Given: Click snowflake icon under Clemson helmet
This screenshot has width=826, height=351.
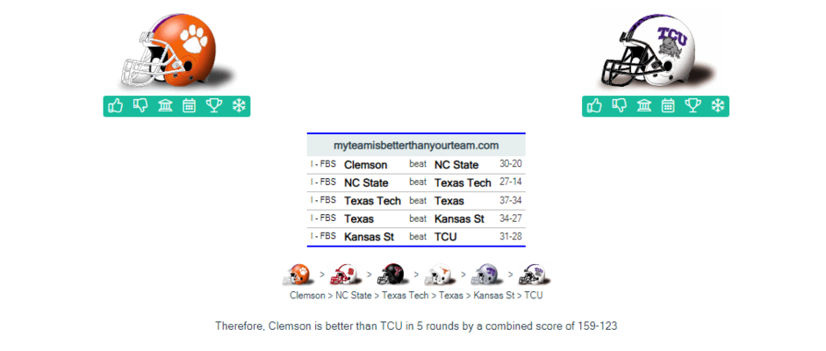Looking at the screenshot, I should coord(239,106).
